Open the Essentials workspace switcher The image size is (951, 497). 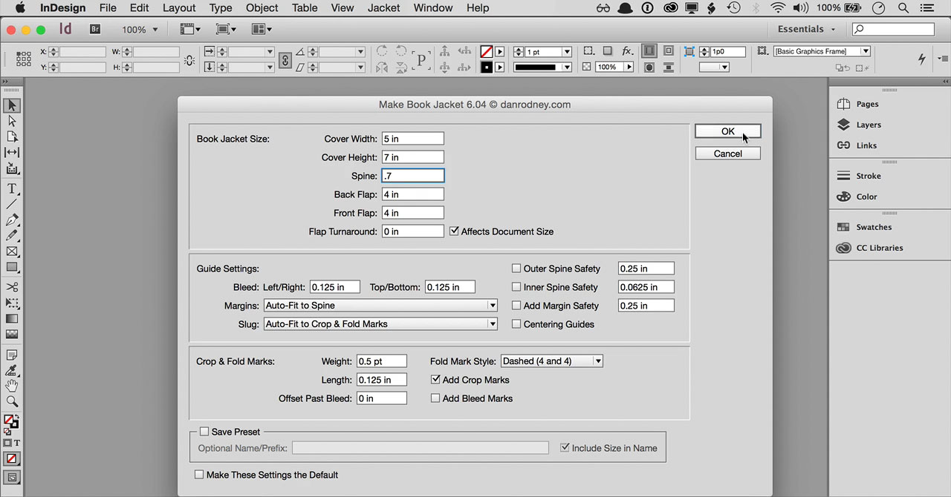pyautogui.click(x=806, y=29)
